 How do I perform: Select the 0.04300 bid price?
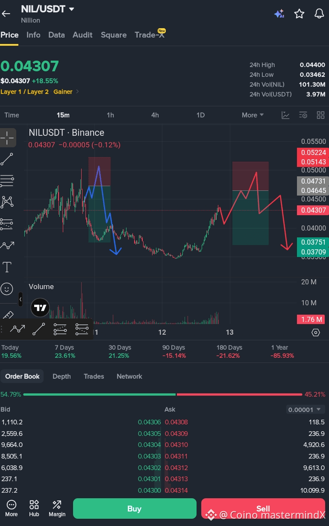[x=149, y=490]
